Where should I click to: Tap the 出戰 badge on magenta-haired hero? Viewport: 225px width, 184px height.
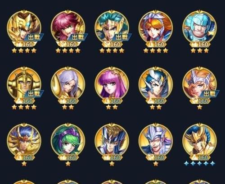coord(78,37)
